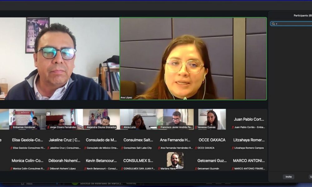
Task: Select Jakeline Cruz participant tile
Action: point(64,140)
